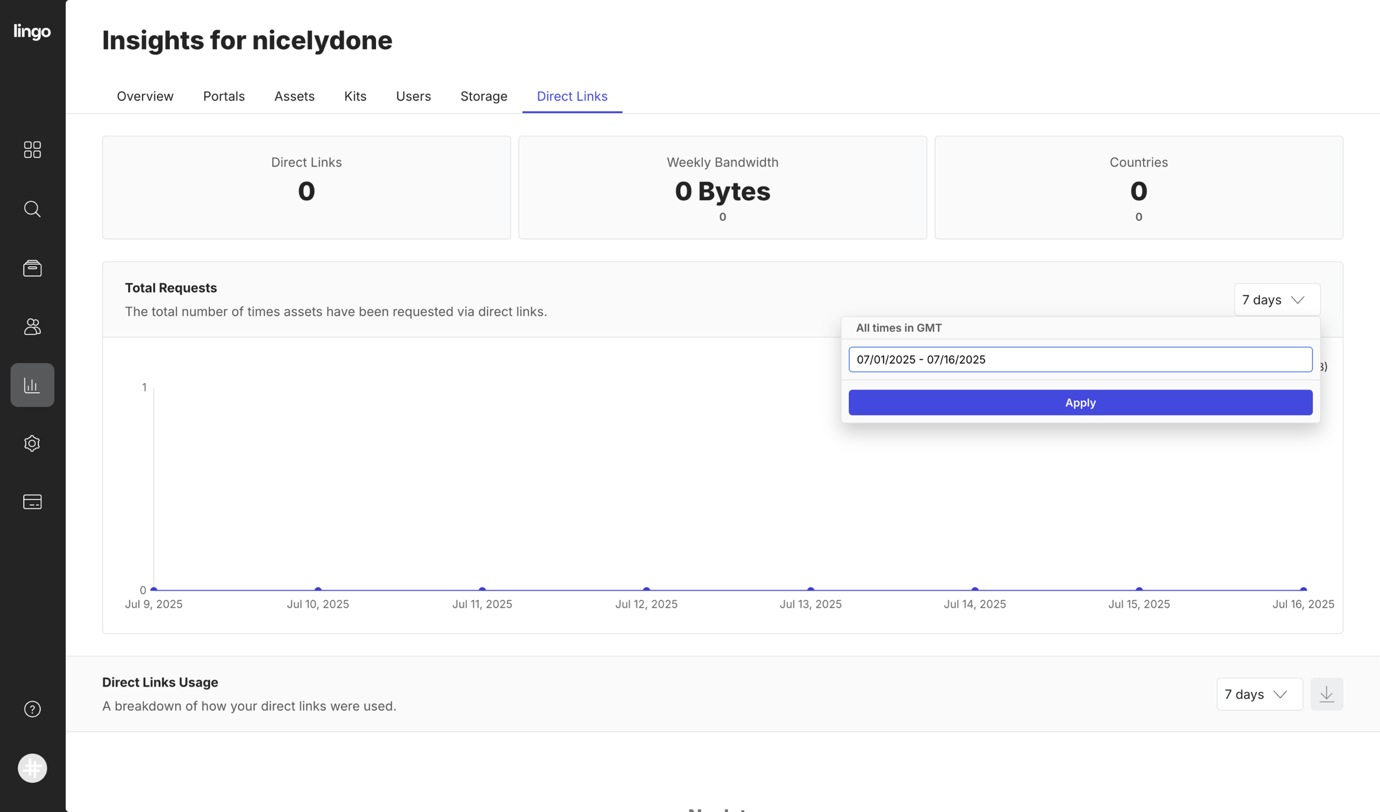This screenshot has width=1380, height=812.
Task: Click 'Insights for nicelydone' page title
Action: [247, 40]
